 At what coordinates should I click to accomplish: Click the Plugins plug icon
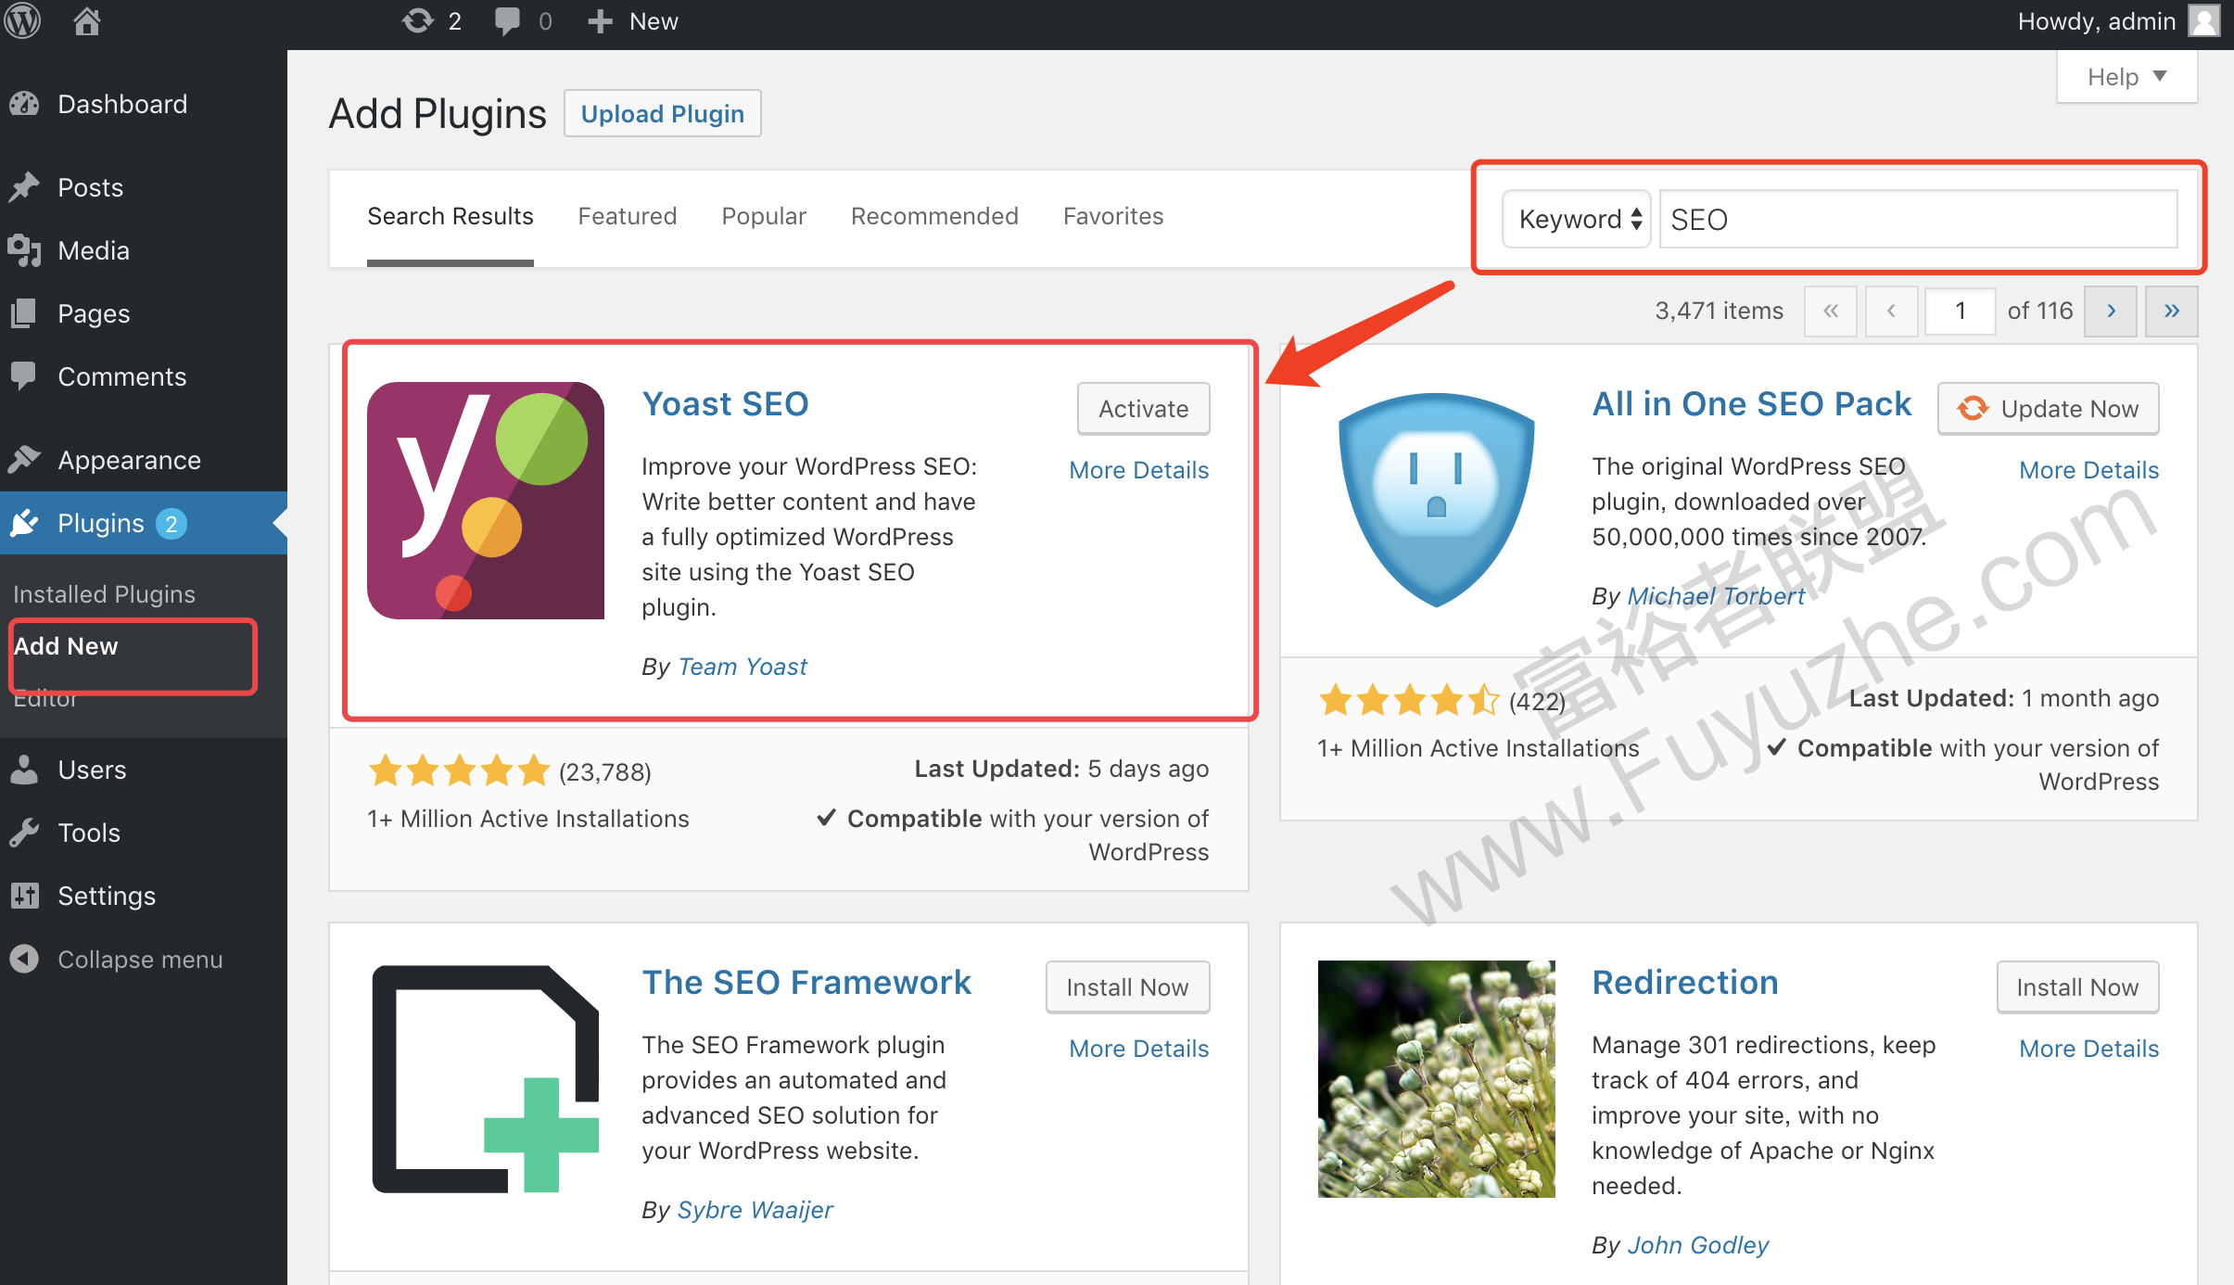pos(25,523)
